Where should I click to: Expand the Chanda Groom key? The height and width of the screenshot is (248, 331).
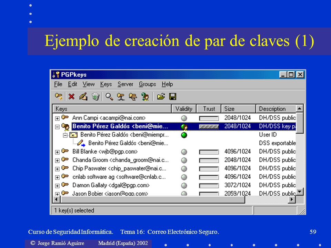(x=57, y=161)
